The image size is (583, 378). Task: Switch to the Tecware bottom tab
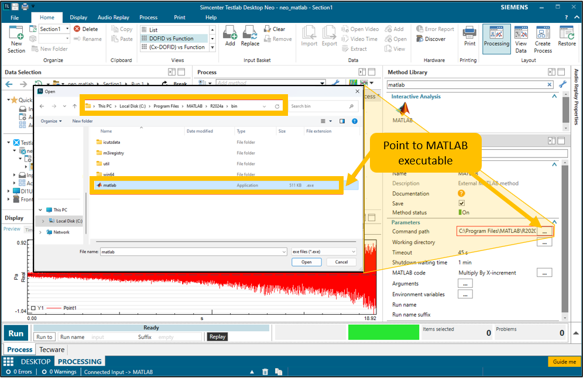(x=52, y=350)
